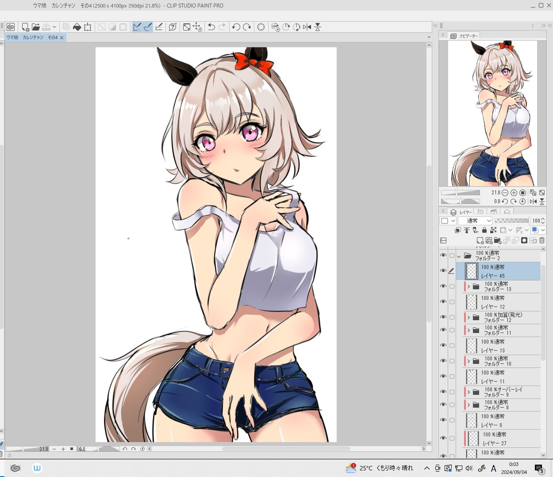Image resolution: width=553 pixels, height=477 pixels.
Task: Click the Lock layer padlock icon
Action: pyautogui.click(x=484, y=230)
